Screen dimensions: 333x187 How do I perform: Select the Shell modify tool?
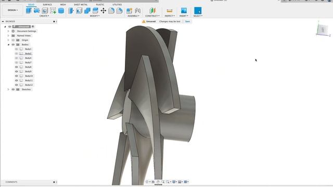tap(79, 10)
